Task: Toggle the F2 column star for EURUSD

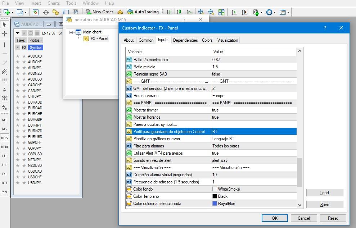Action: pyautogui.click(x=24, y=137)
